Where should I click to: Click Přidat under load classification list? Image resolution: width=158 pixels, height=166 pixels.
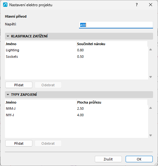19,85
